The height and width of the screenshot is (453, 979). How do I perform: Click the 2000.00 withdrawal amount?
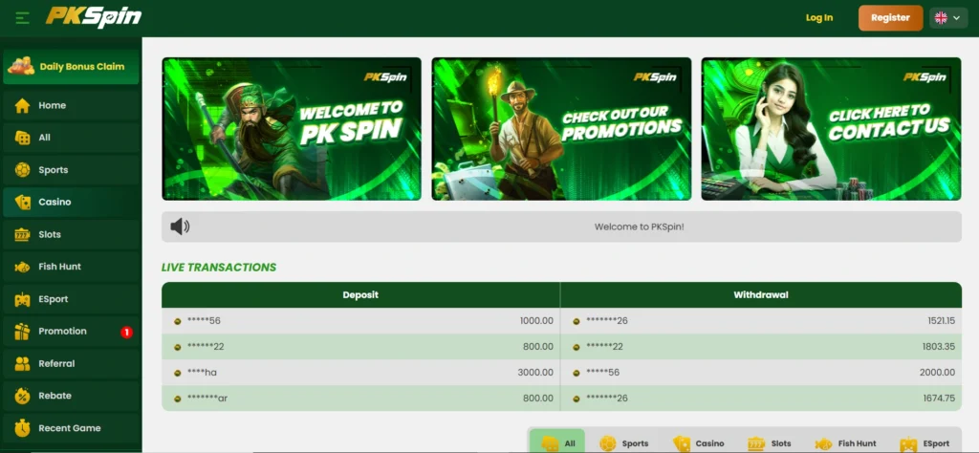(937, 373)
